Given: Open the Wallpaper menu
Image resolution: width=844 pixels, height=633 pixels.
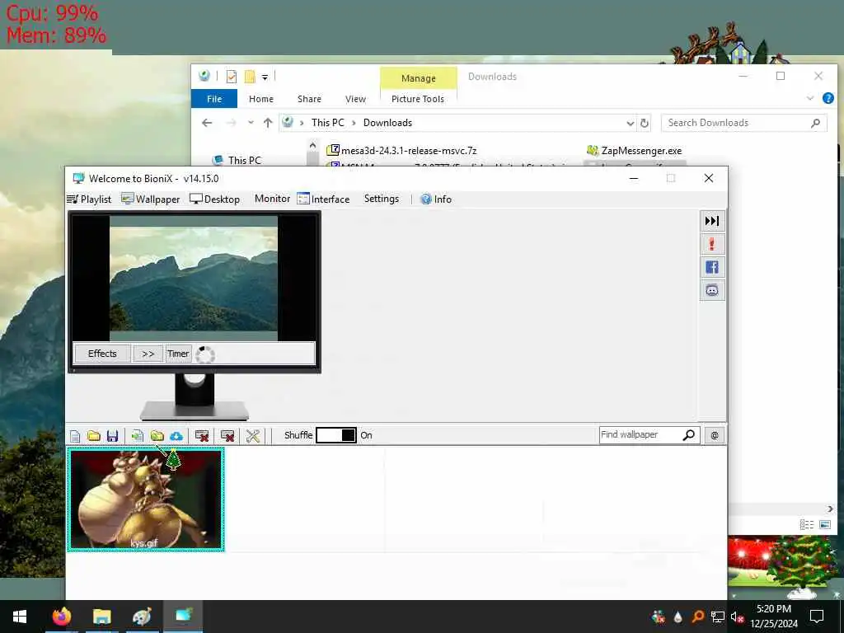Looking at the screenshot, I should pos(151,199).
